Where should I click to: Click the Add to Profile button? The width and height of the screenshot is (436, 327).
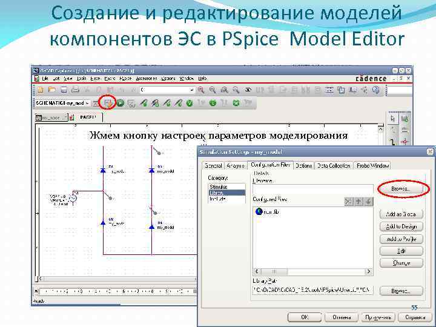(401, 239)
